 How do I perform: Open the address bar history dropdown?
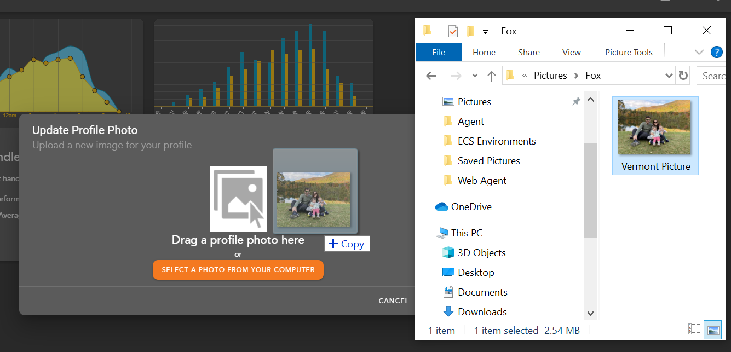(669, 76)
